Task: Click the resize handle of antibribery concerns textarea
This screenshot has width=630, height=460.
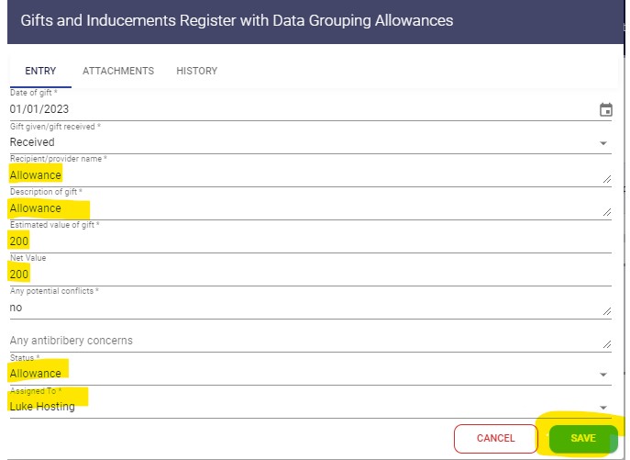Action: click(607, 344)
